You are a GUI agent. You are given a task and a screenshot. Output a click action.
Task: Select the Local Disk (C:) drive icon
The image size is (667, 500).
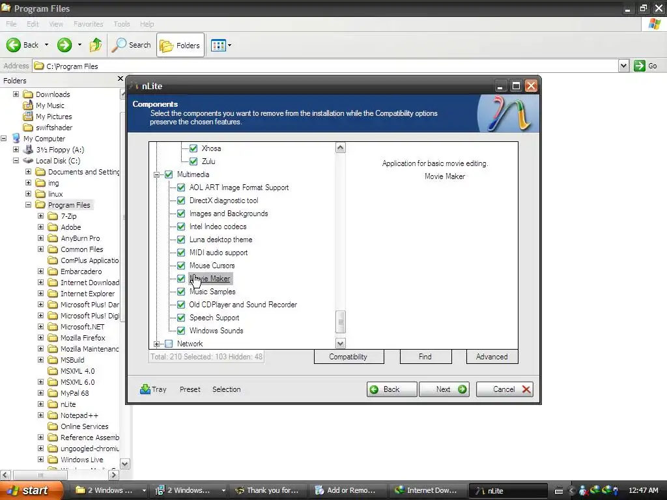28,160
